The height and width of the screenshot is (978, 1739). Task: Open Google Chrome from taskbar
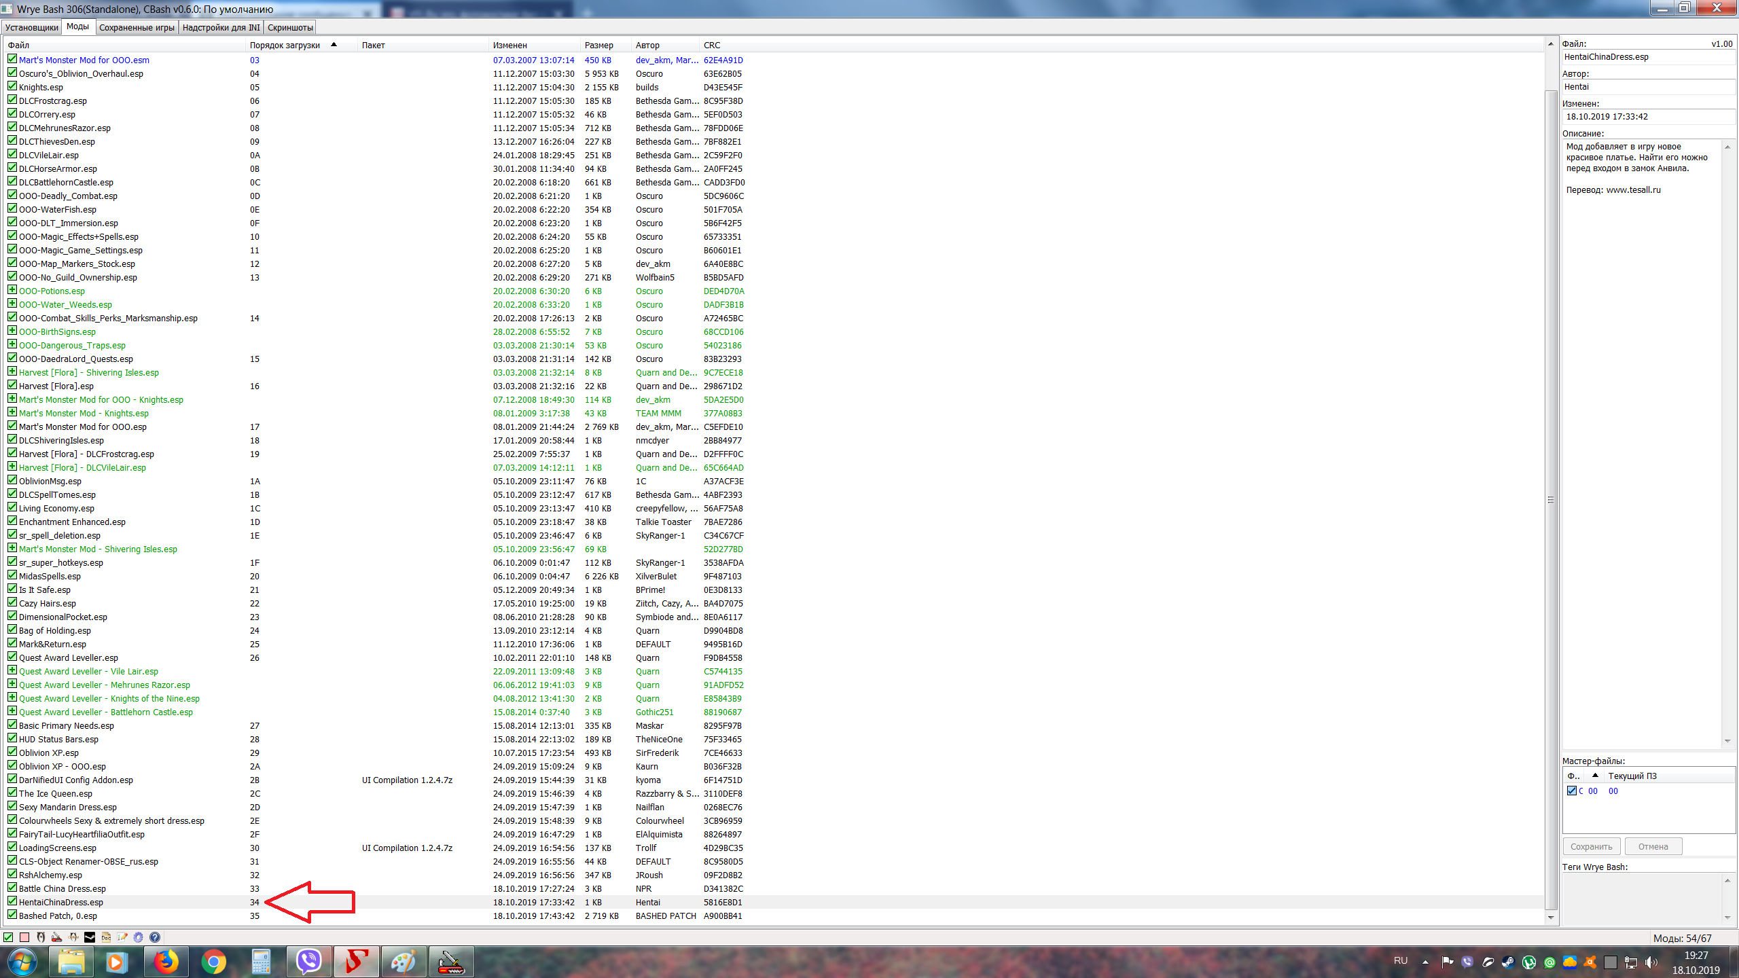point(213,962)
